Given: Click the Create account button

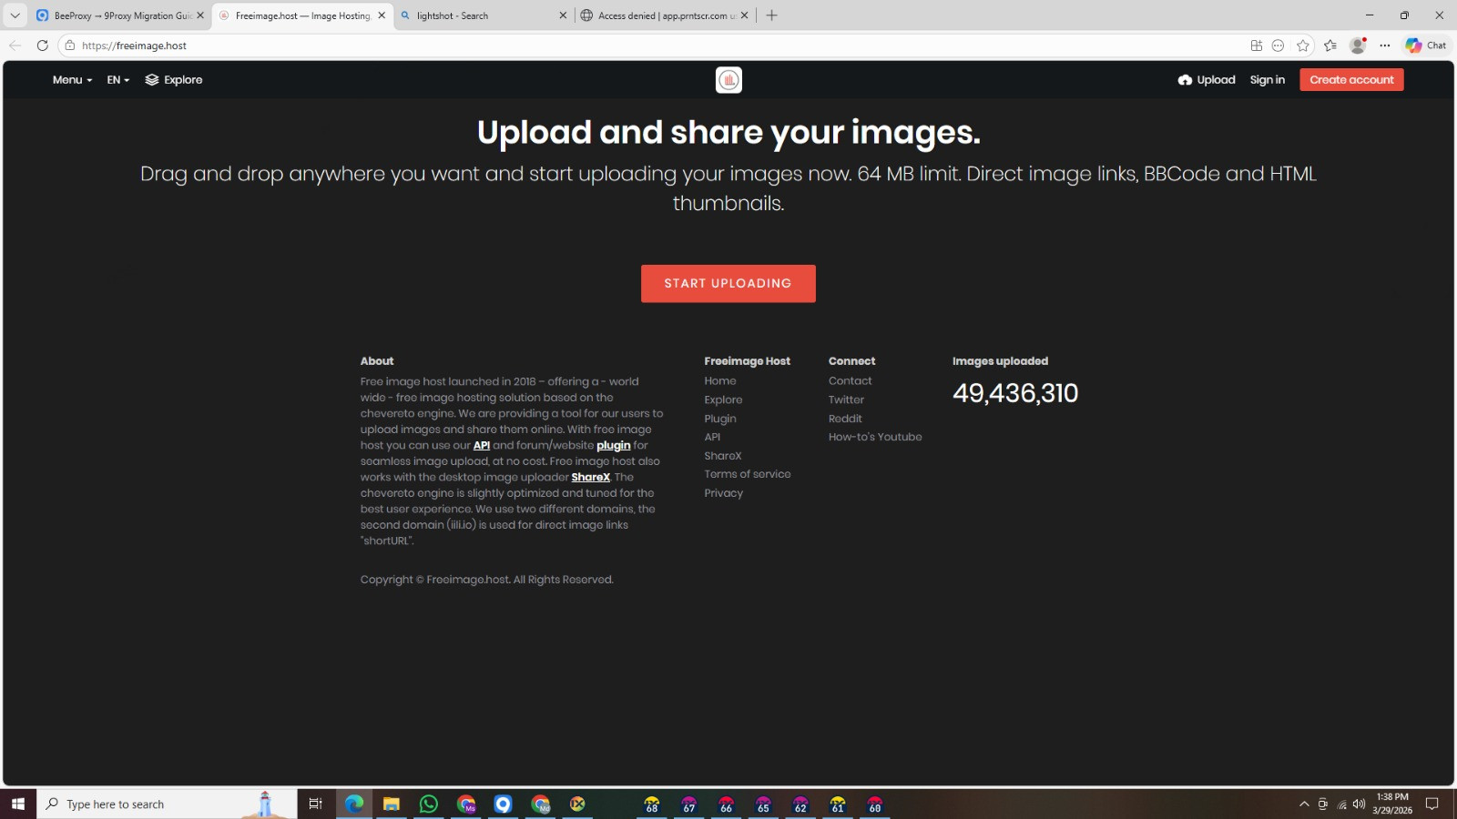Looking at the screenshot, I should pyautogui.click(x=1351, y=80).
